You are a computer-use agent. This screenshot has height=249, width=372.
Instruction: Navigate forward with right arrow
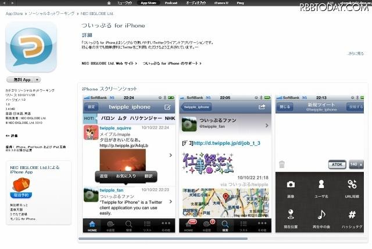click(x=12, y=3)
